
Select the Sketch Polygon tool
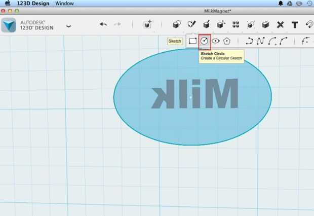click(227, 41)
